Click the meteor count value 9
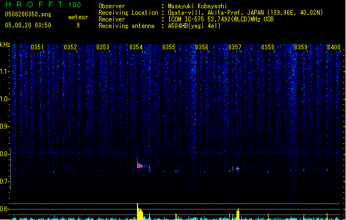Image resolution: width=346 pixels, height=220 pixels. (x=78, y=25)
